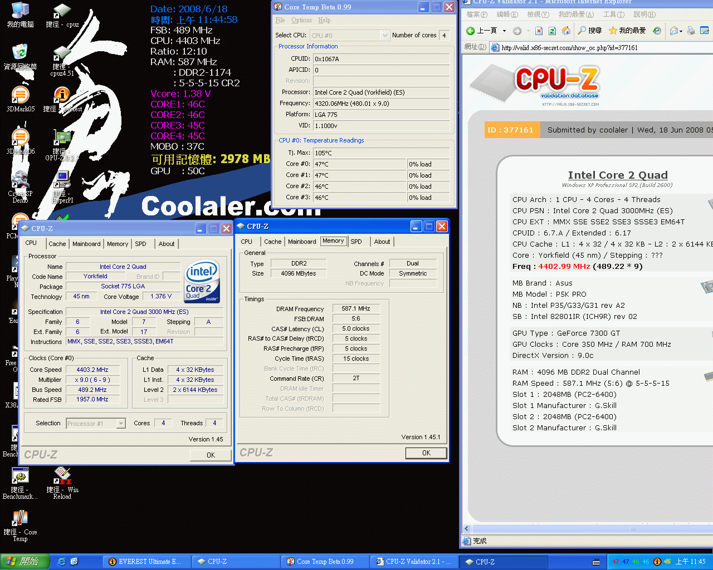
Task: Click the IE Mail envelope icon
Action: point(673,31)
